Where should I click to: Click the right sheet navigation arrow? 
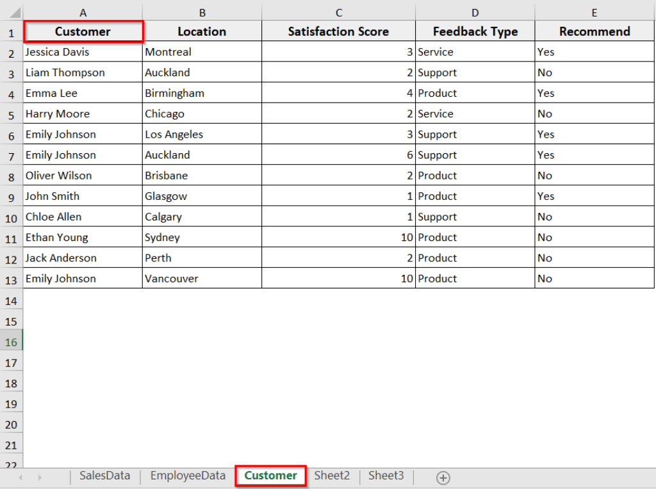[x=40, y=476]
